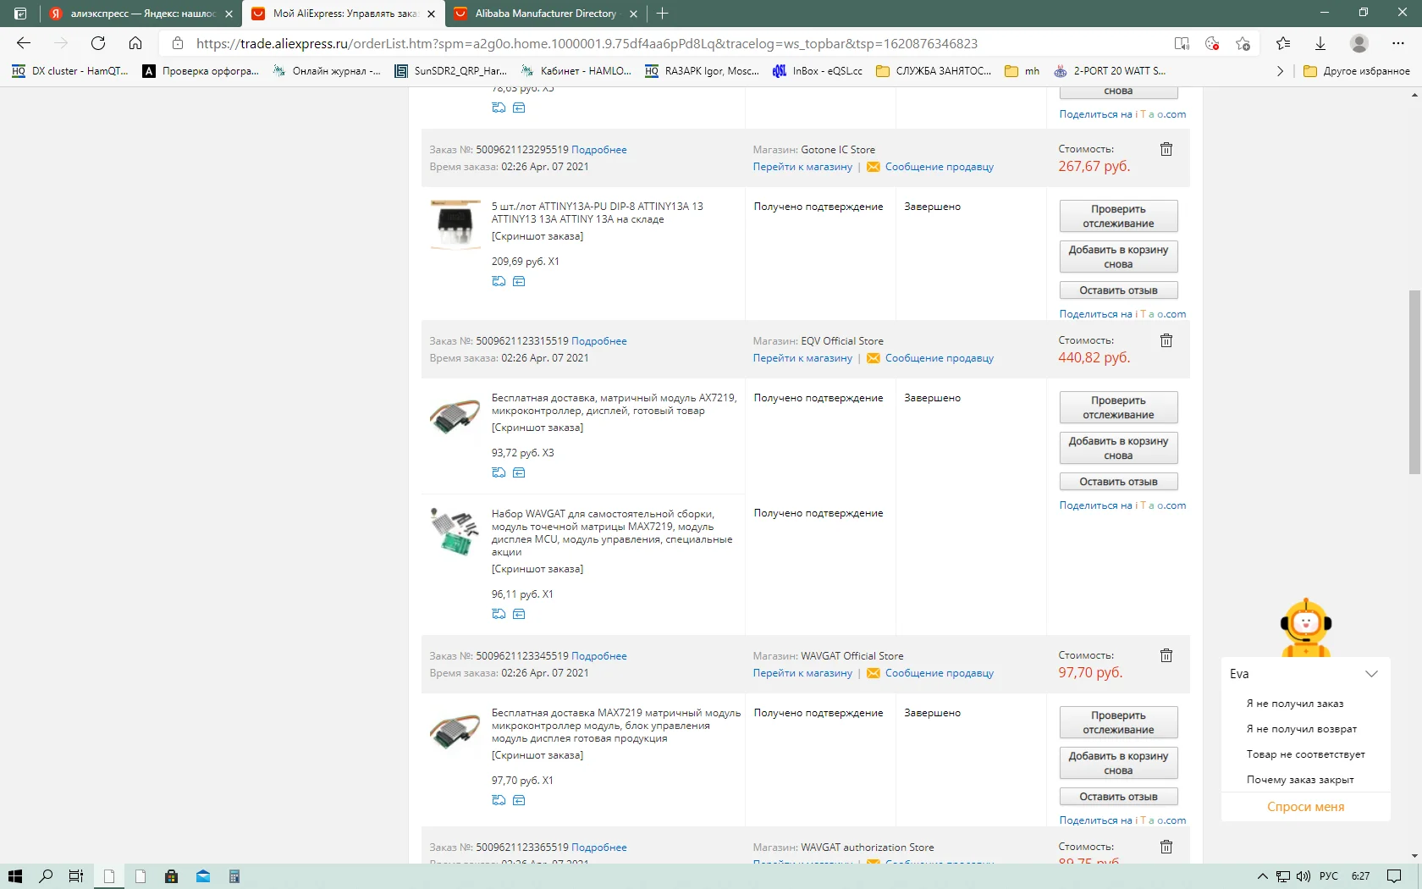Go to the Gotone IC Store shop

point(802,167)
